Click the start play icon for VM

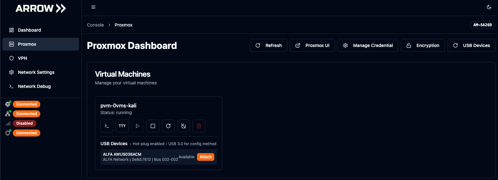coord(138,126)
